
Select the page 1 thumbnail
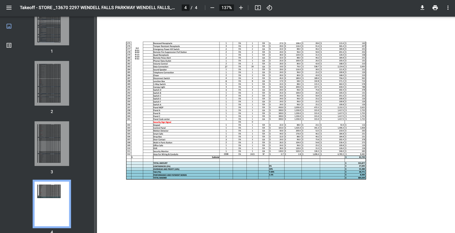click(x=52, y=31)
